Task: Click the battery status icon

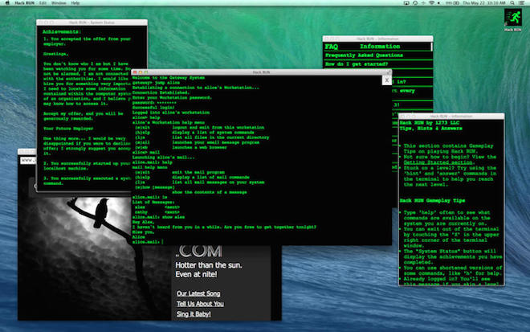Action: [x=455, y=3]
